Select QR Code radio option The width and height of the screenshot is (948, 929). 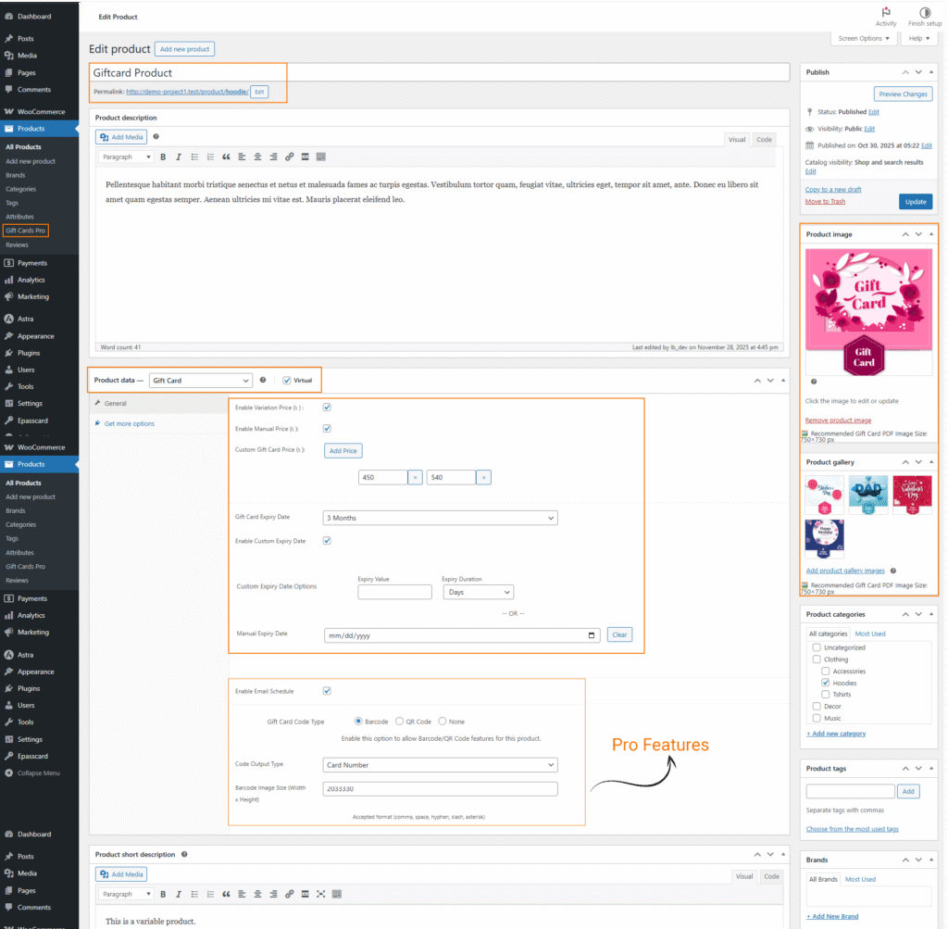[399, 722]
